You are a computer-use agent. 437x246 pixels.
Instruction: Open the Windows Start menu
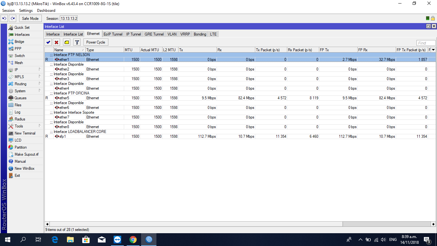7,240
